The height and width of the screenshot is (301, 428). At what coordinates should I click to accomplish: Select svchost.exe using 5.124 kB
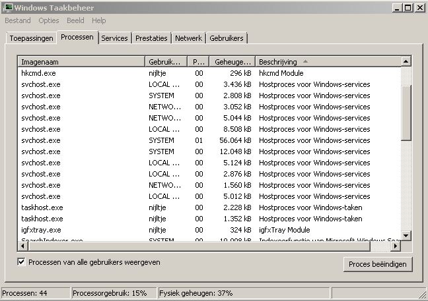coord(209,163)
